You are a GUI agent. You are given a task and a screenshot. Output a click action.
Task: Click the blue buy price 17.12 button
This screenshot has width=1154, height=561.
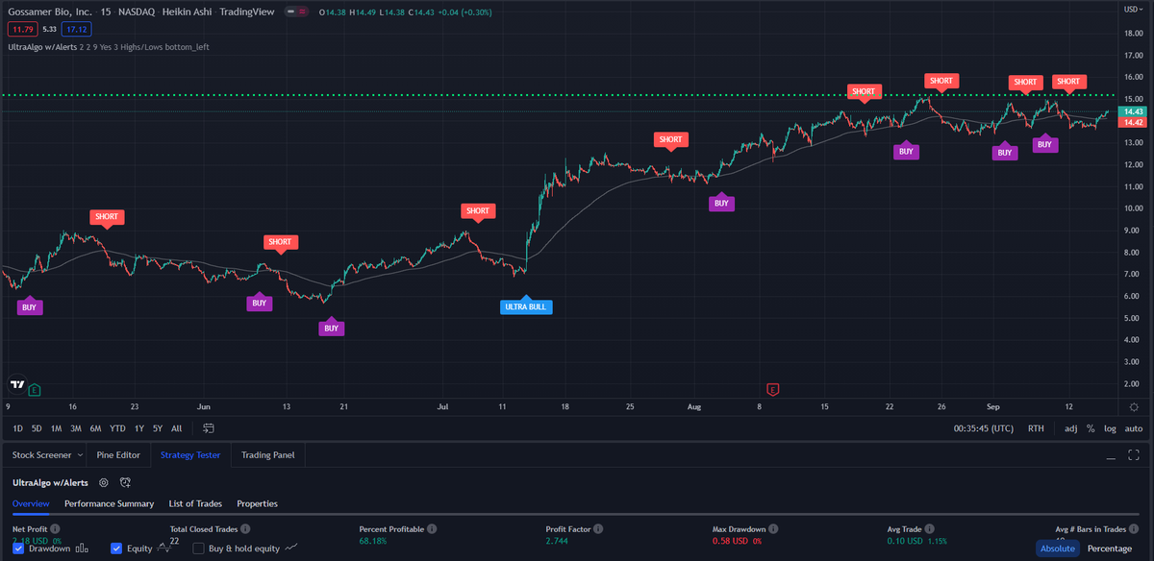(76, 29)
